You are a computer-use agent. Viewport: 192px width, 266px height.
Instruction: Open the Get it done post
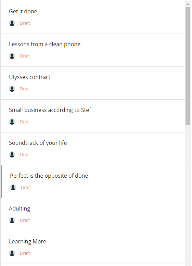pyautogui.click(x=93, y=17)
